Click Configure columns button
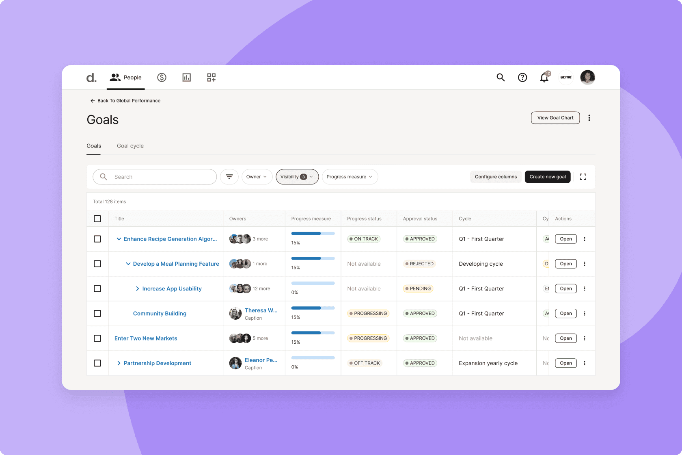 pyautogui.click(x=496, y=177)
